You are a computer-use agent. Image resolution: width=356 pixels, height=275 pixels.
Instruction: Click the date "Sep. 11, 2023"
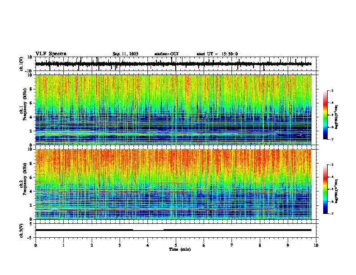coord(125,54)
